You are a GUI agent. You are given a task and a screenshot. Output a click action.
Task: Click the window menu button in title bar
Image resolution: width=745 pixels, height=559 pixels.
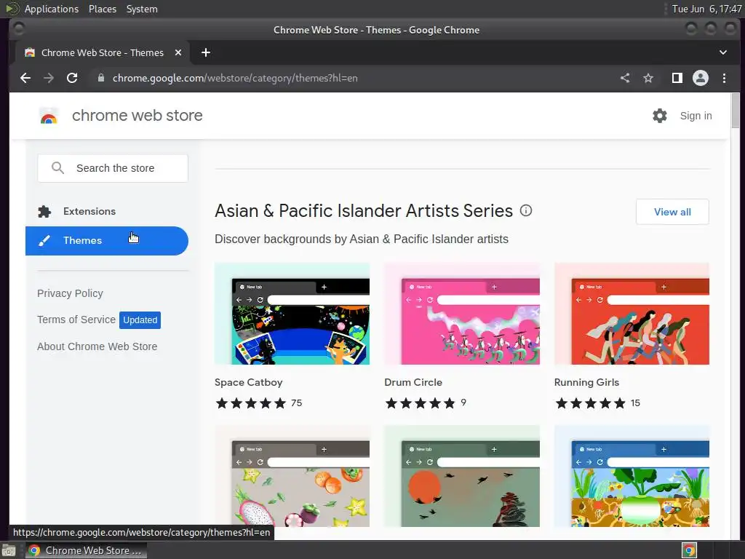(x=18, y=29)
